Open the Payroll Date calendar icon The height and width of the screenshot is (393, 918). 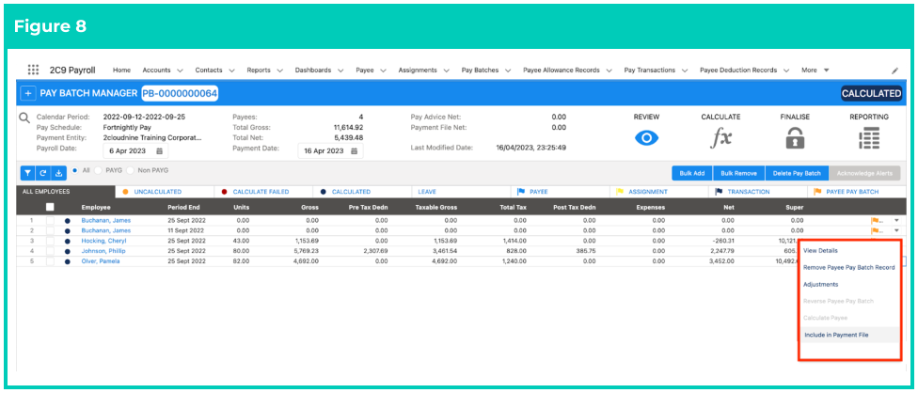tap(159, 150)
